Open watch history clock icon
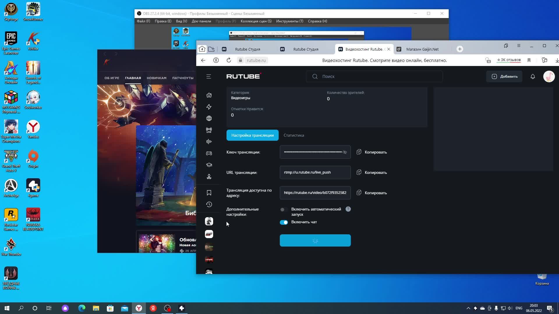 coord(209,204)
